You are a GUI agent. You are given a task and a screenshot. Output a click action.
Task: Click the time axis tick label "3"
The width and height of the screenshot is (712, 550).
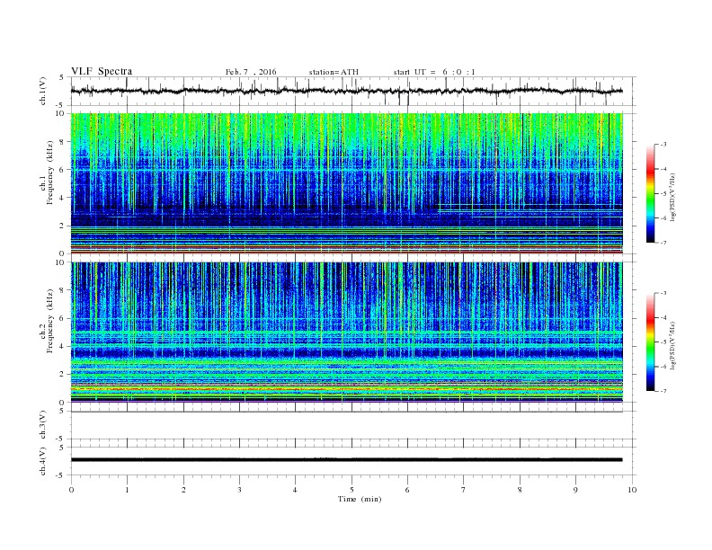point(239,490)
